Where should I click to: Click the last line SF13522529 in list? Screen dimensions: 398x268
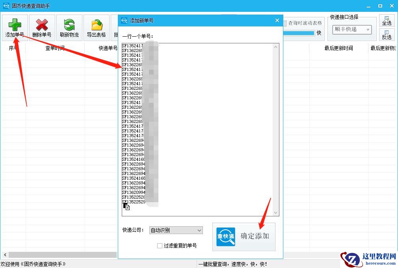[x=134, y=202]
